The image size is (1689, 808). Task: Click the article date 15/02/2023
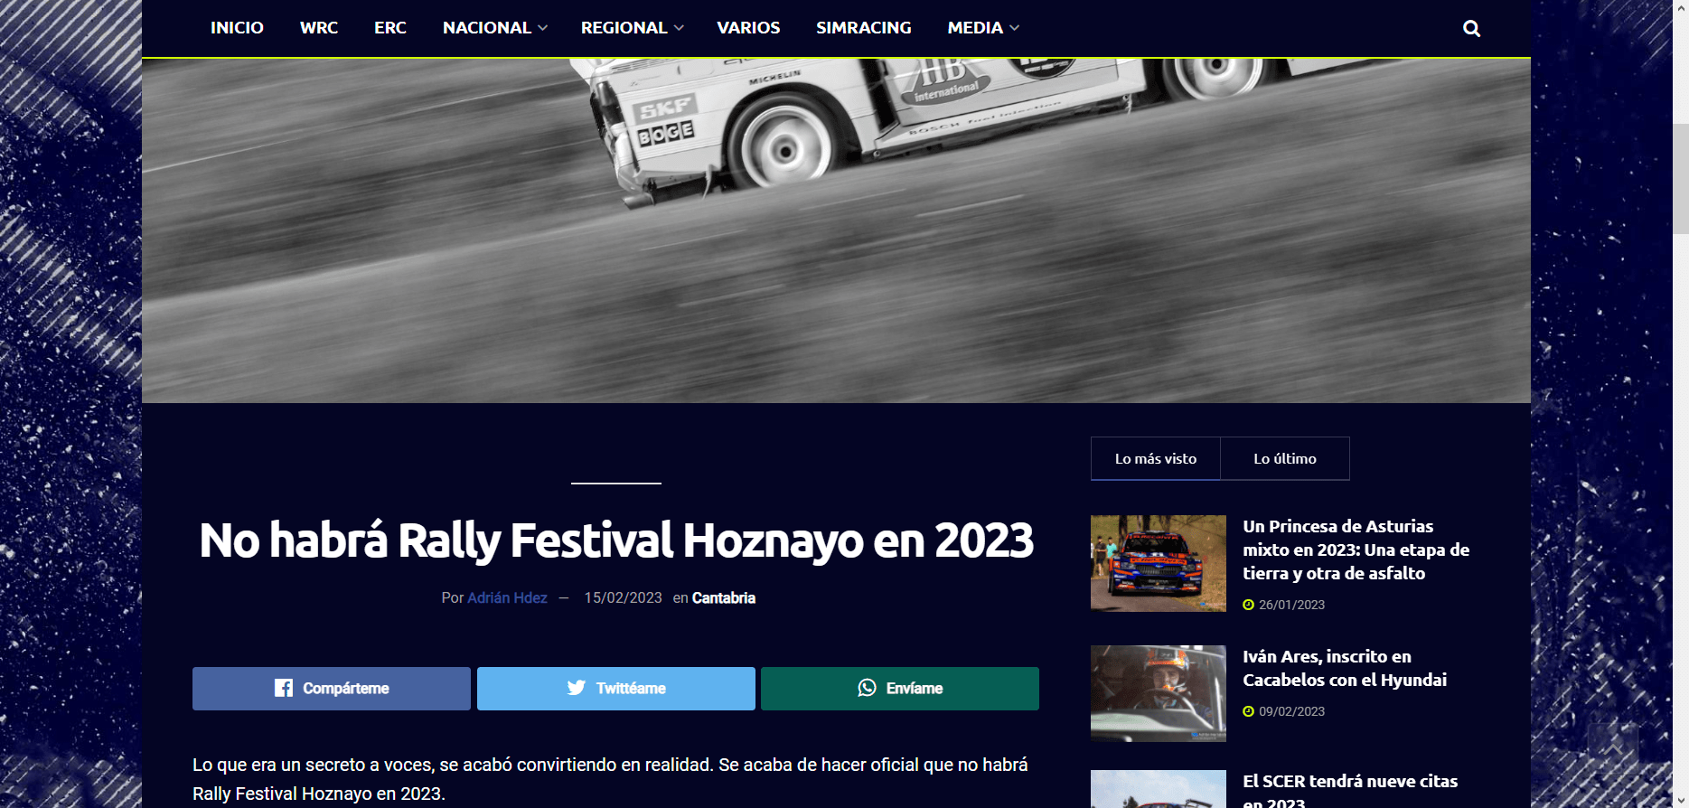click(x=623, y=597)
